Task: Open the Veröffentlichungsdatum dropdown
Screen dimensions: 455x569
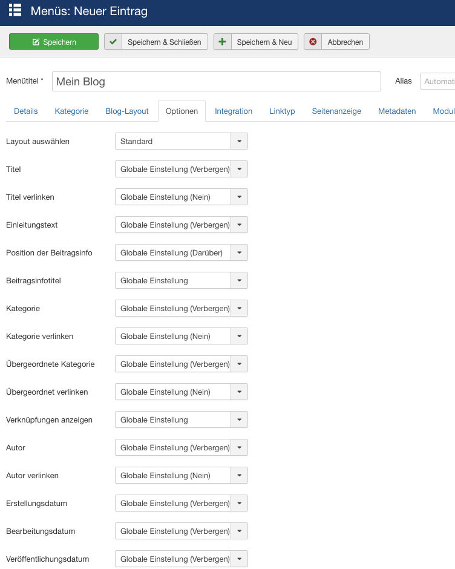Action: point(239,559)
